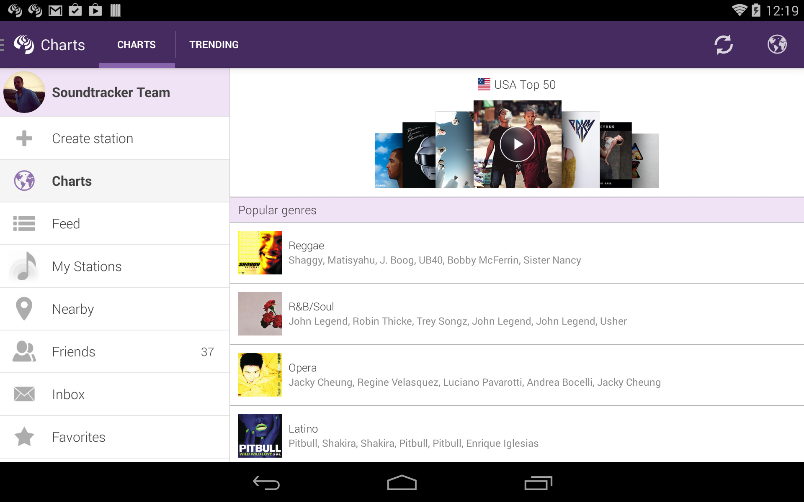Tap the Opera genre album thumbnail
Image resolution: width=804 pixels, height=502 pixels.
[x=260, y=375]
